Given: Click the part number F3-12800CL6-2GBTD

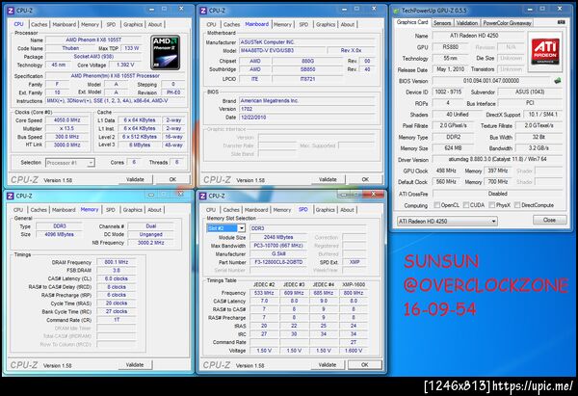Looking at the screenshot, I should 278,262.
